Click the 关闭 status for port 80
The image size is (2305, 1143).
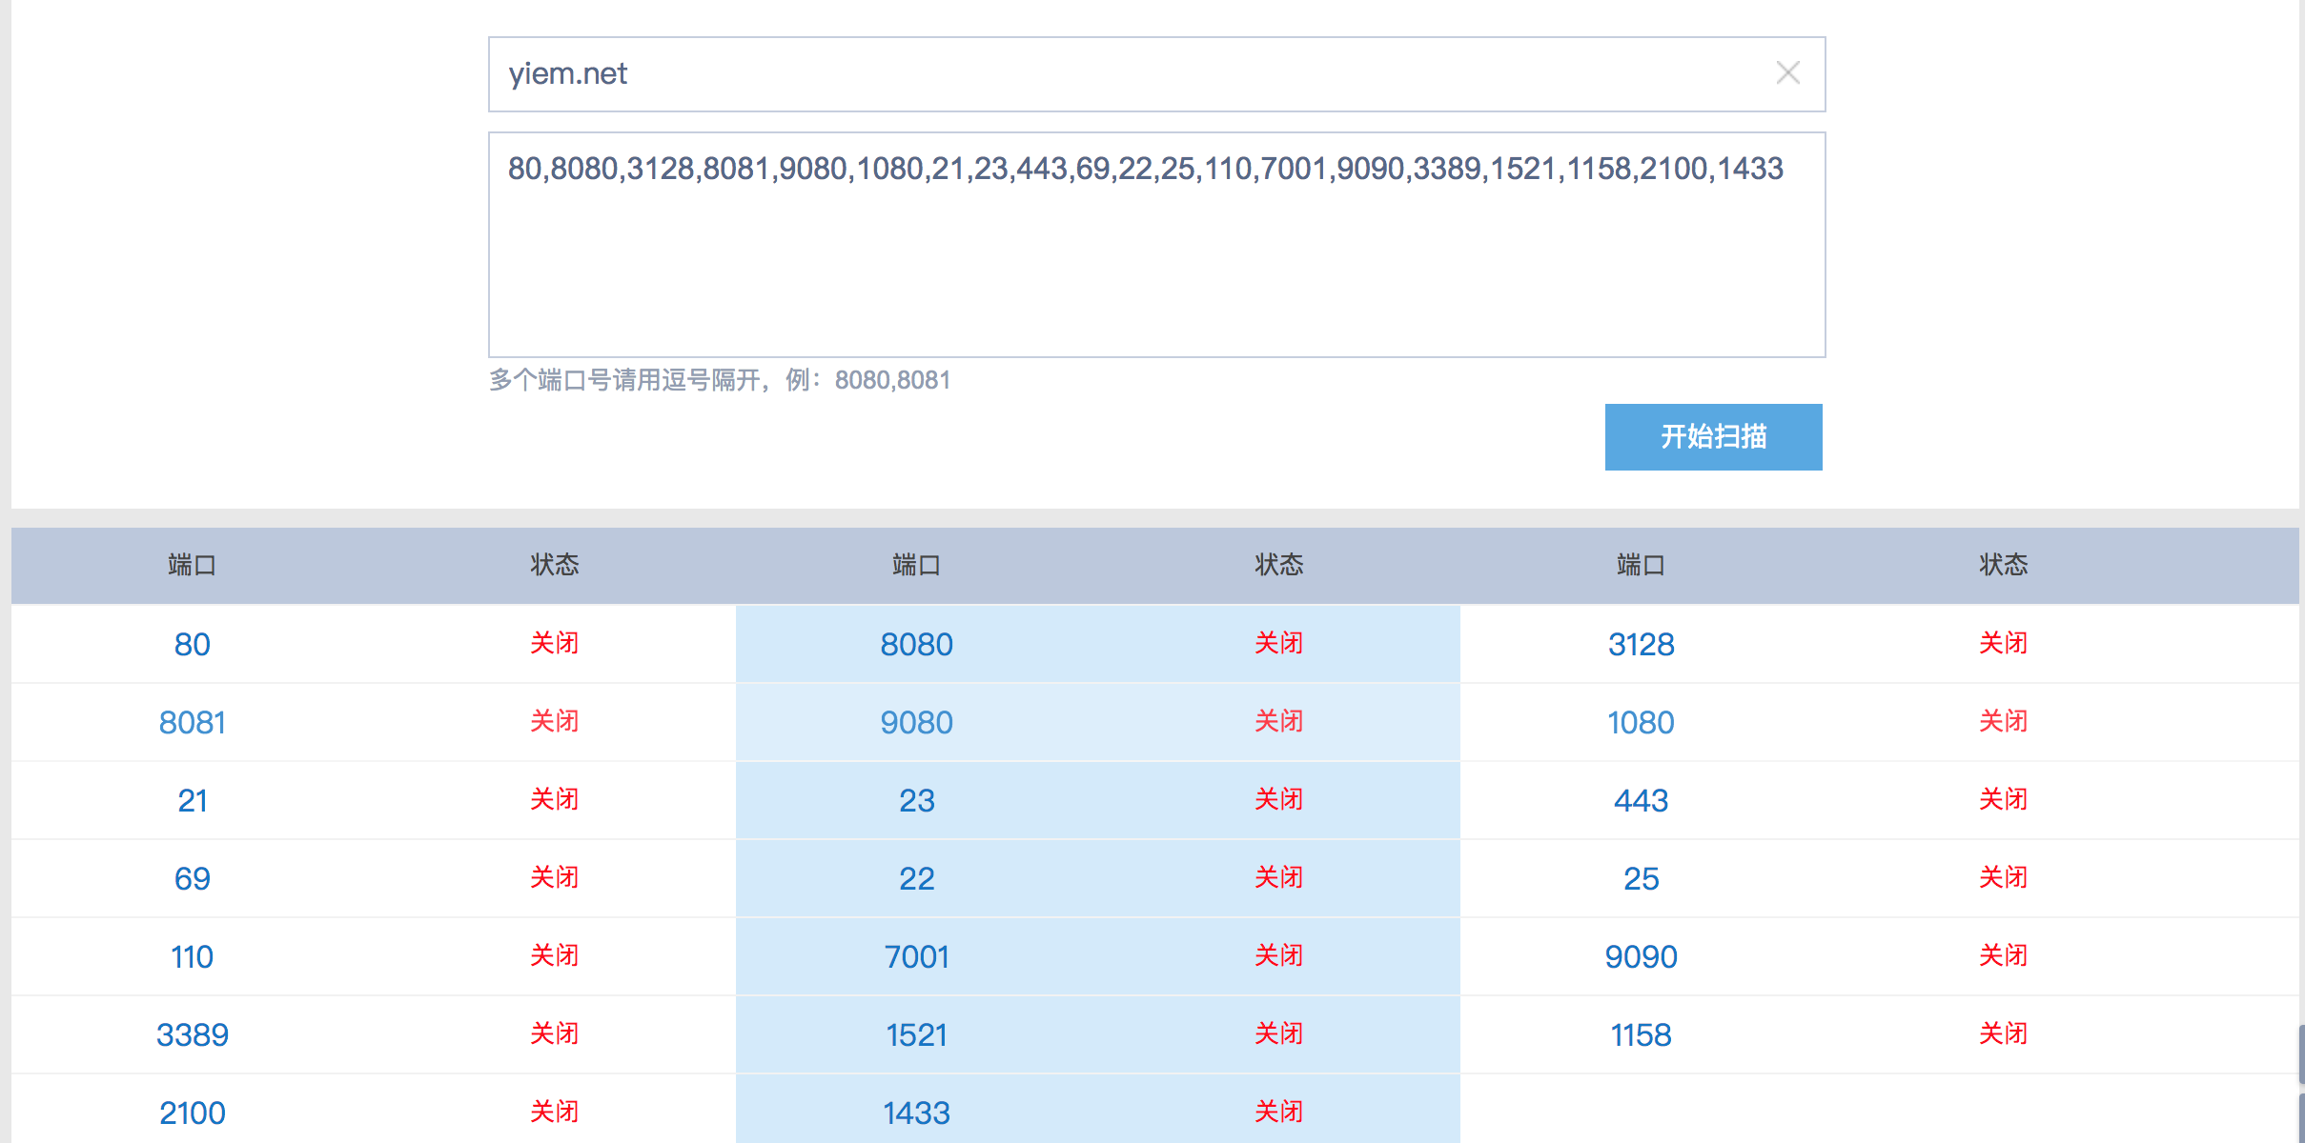point(554,643)
